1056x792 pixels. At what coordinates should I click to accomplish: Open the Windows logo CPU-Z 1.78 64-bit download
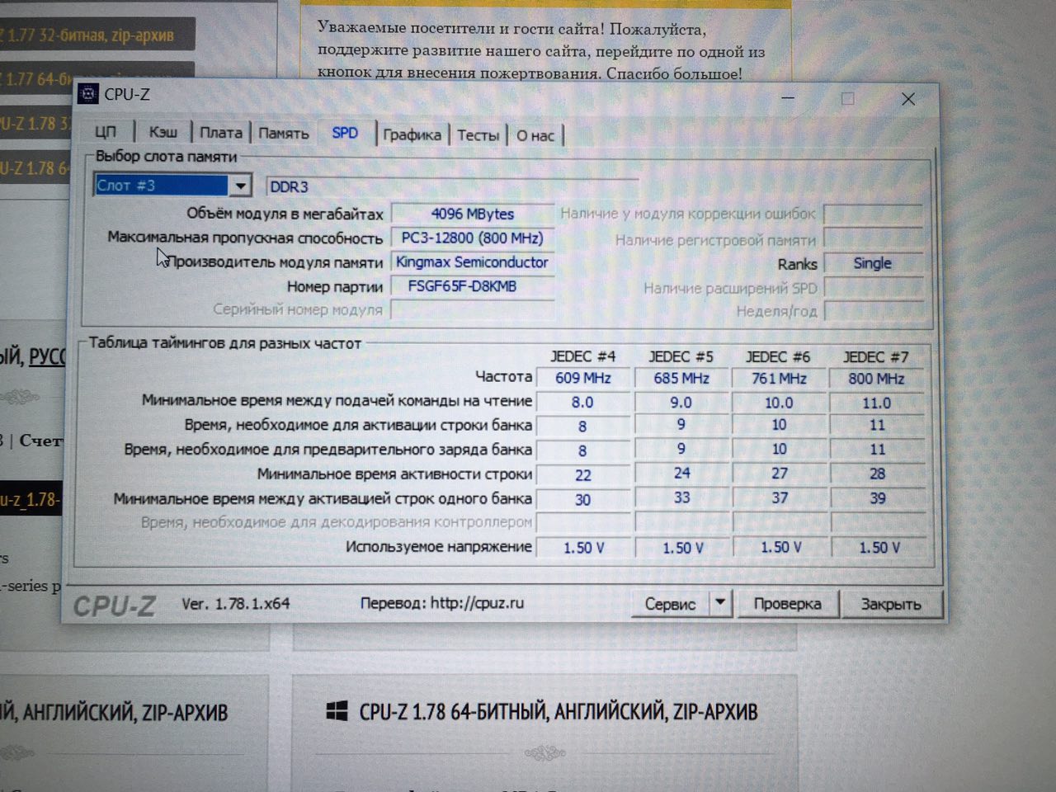pos(337,711)
